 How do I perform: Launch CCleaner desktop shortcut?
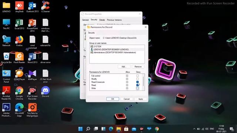[x=45, y=7]
